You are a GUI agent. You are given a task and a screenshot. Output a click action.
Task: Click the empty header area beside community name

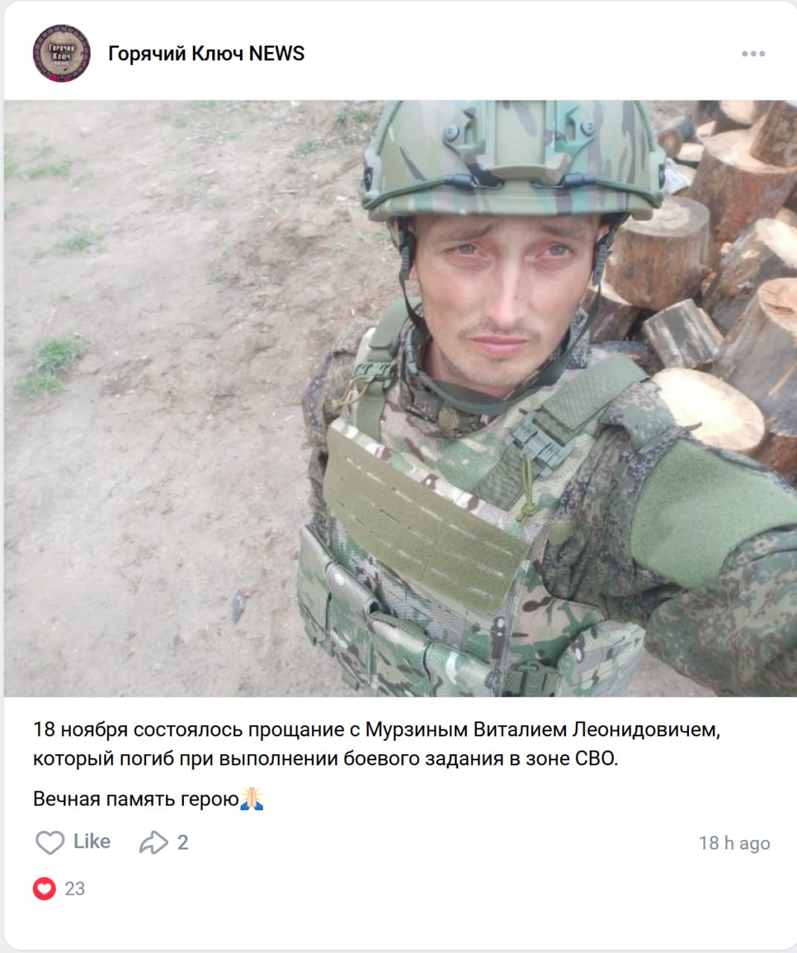point(521,54)
